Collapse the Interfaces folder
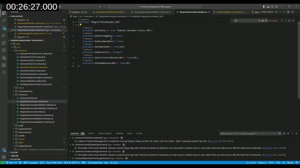 point(13,95)
